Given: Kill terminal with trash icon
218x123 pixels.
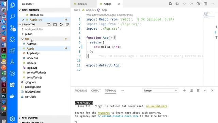Looking at the screenshot, I should click(x=198, y=91).
